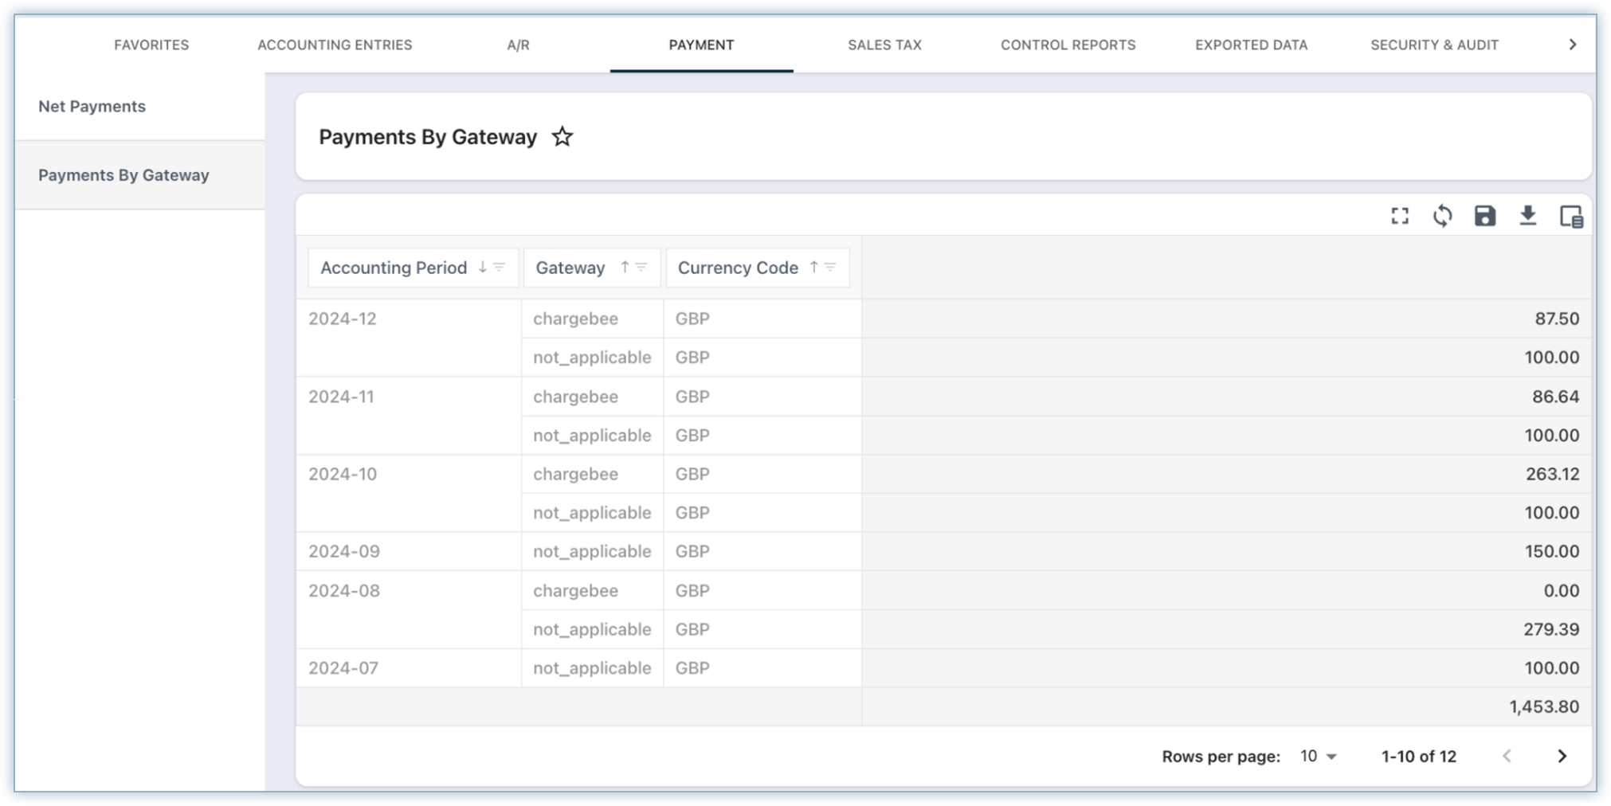The image size is (1611, 806).
Task: Switch to the Sales Tax tab
Action: coord(884,45)
